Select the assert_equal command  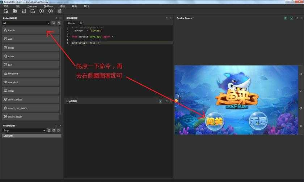pyautogui.click(x=31, y=117)
